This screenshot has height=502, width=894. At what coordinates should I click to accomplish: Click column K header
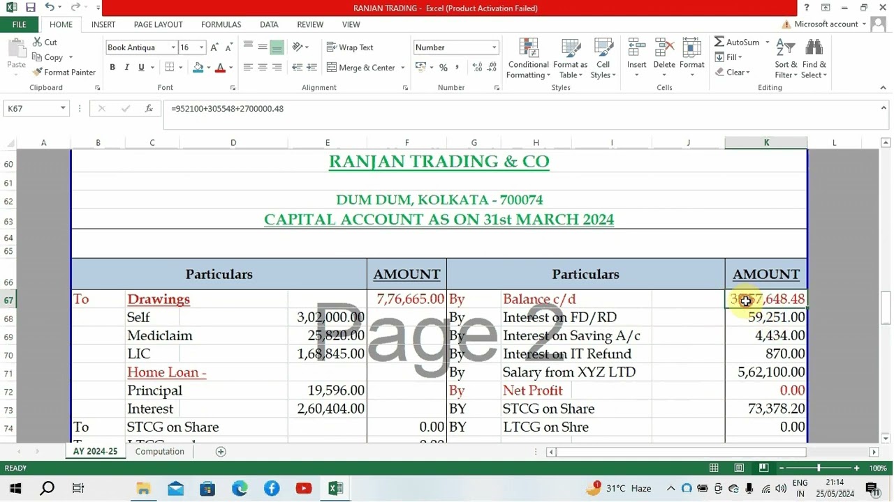766,143
